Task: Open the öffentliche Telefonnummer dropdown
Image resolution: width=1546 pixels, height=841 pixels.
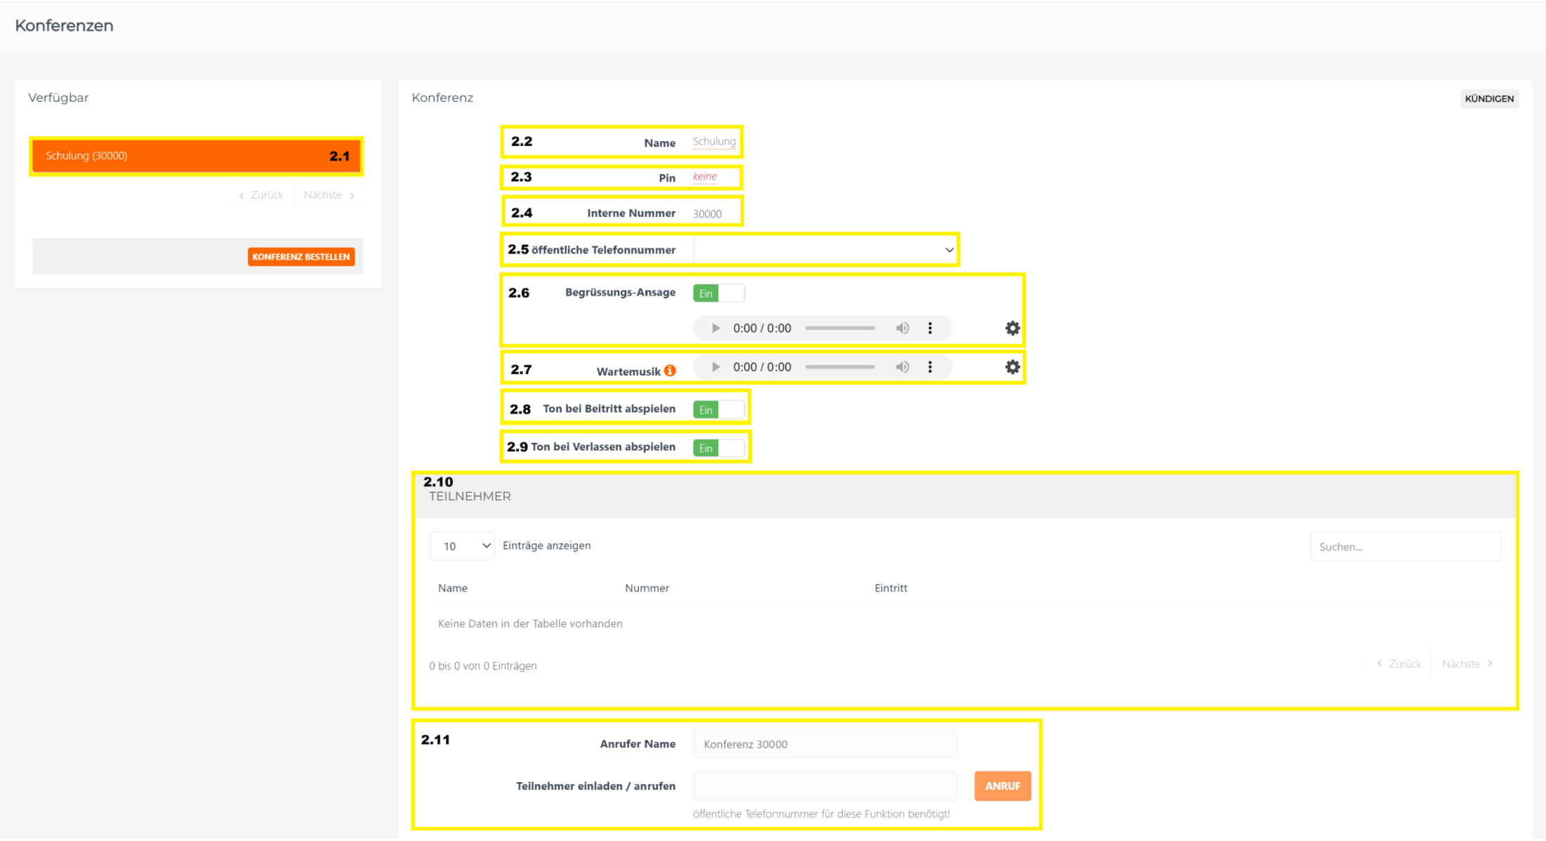Action: coord(825,250)
